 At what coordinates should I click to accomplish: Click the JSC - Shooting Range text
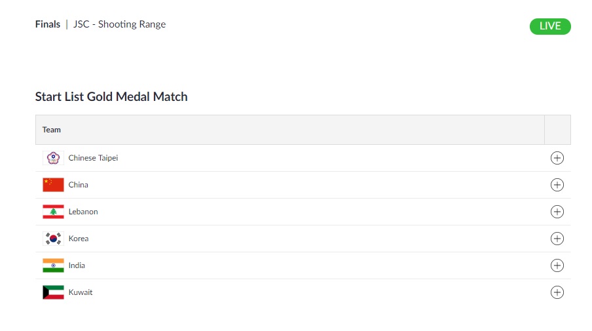(x=119, y=24)
